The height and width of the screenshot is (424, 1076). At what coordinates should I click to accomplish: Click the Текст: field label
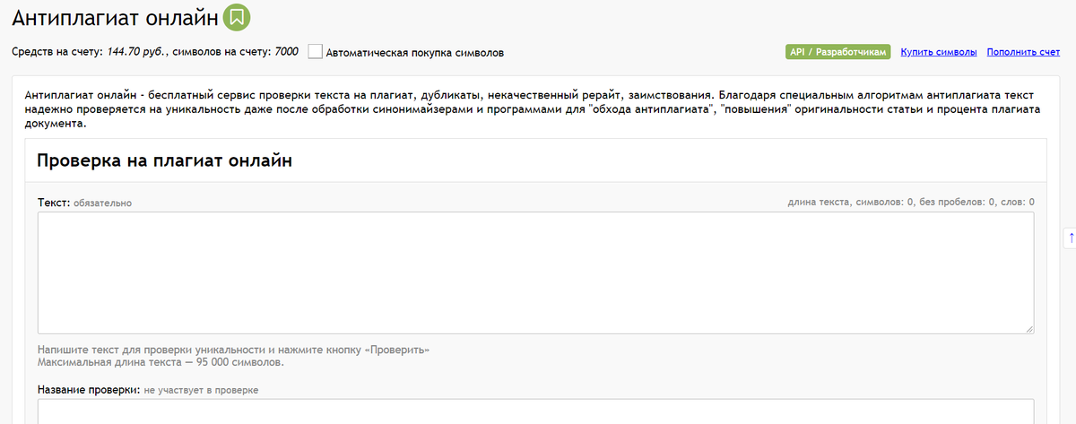54,203
